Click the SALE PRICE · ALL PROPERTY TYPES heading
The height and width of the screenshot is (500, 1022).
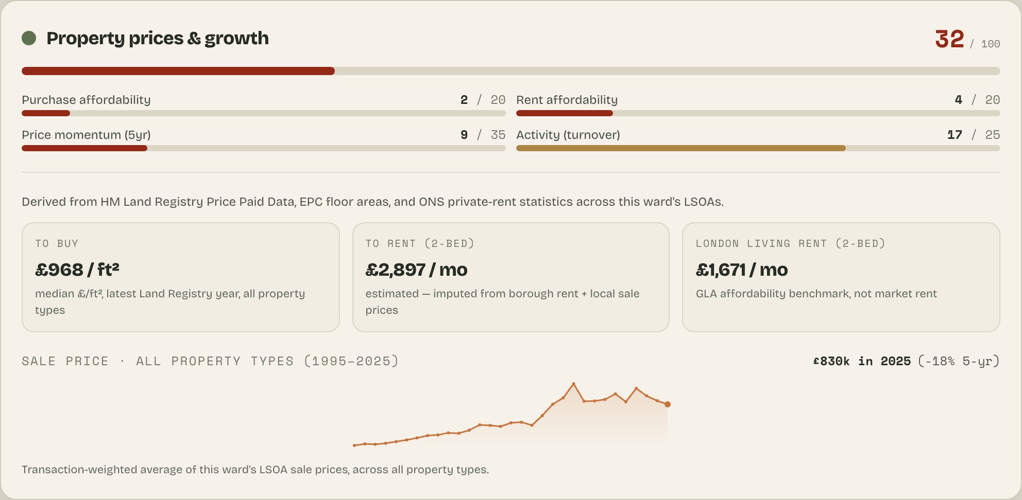click(210, 361)
